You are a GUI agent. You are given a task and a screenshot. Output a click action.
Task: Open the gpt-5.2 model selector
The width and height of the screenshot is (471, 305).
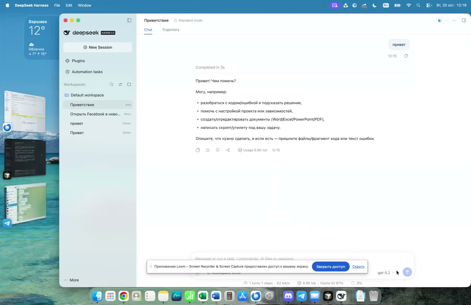coord(386,273)
